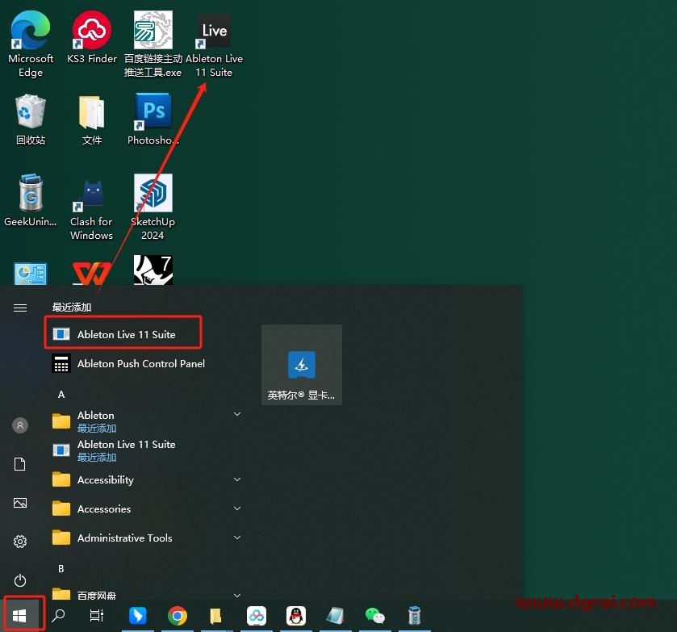Screen dimensions: 677x632
Task: Open taskbar search magnifier
Action: (x=58, y=615)
